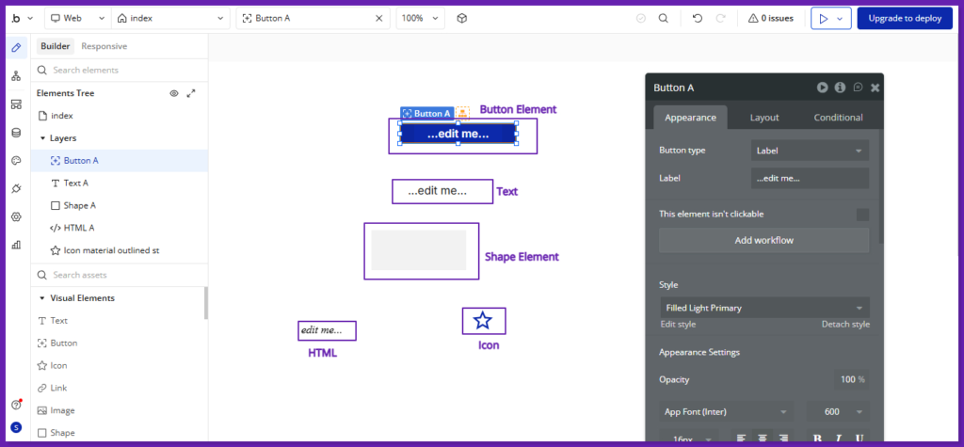Switch to the Responsive tab

point(104,46)
